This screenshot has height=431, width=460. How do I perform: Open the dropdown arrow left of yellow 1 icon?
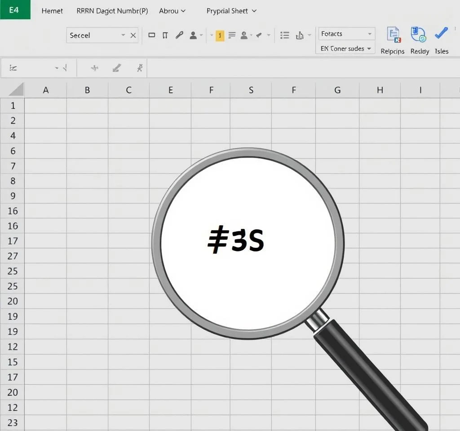(212, 35)
